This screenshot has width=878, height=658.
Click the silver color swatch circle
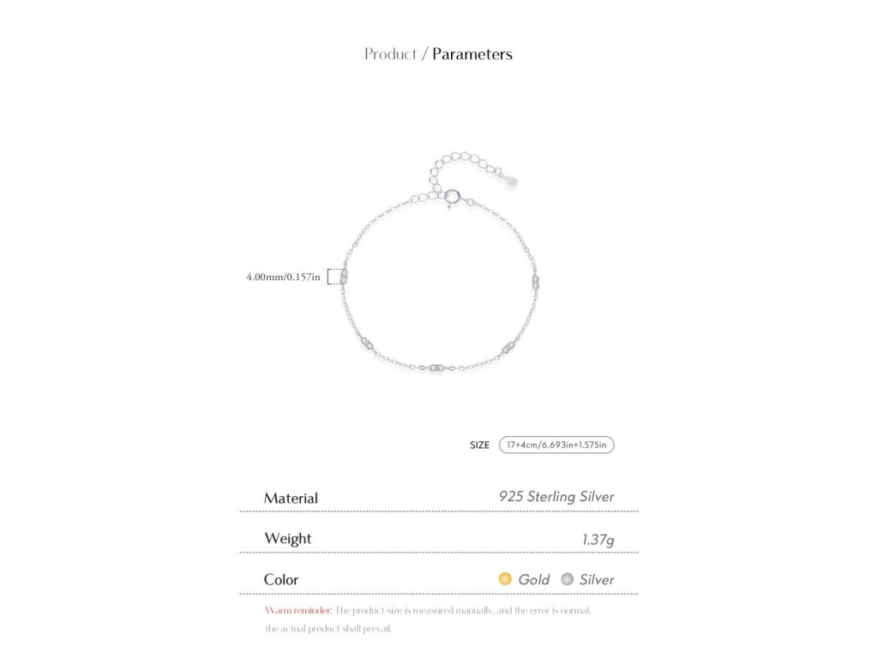tap(568, 578)
